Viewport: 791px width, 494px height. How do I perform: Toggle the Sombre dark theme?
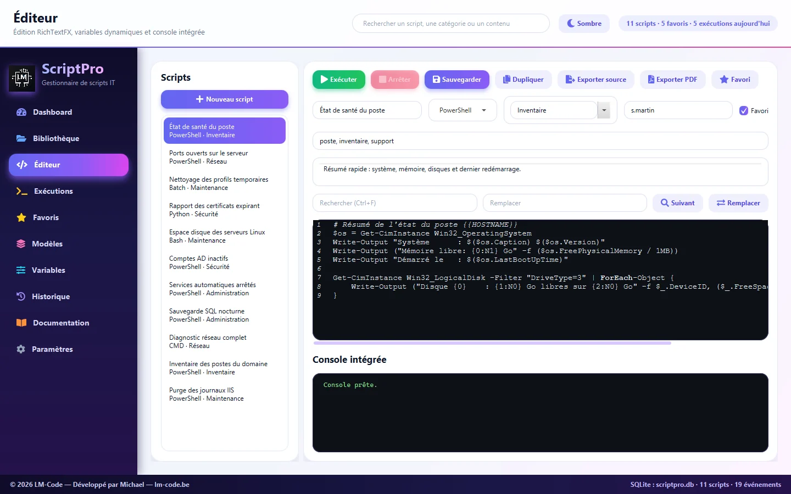584,24
